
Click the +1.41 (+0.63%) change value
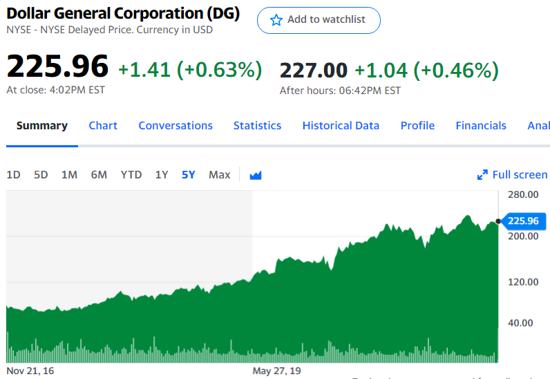[190, 70]
